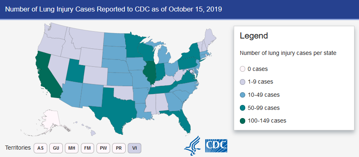The image size is (359, 157).
Task: Click the 0 cases legend swatch
Action: pos(243,69)
